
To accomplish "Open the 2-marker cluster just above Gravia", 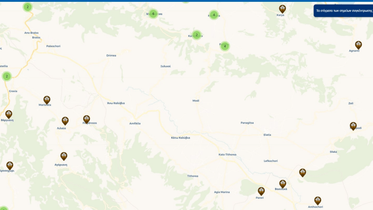I will pos(7,76).
